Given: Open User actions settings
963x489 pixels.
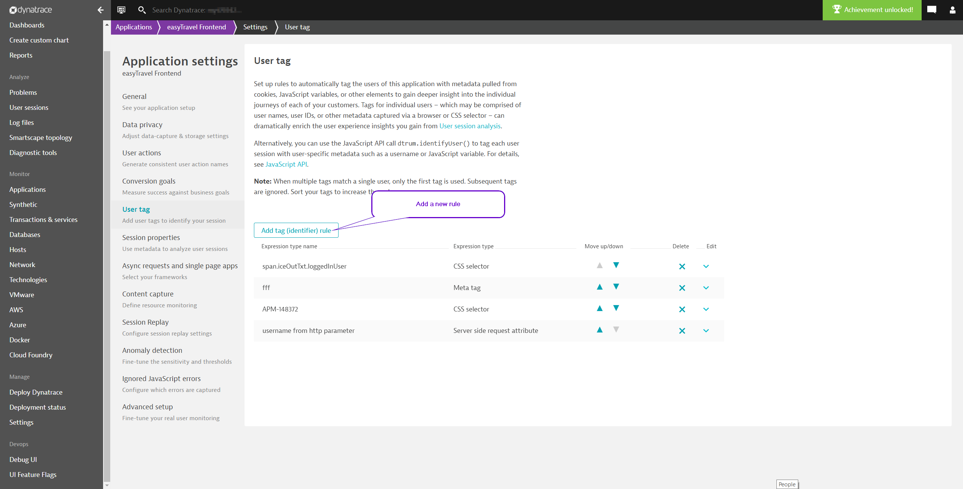Looking at the screenshot, I should [x=178, y=158].
